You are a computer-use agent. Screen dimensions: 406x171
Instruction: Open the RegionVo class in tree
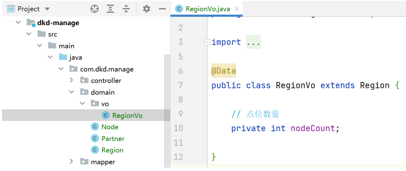pyautogui.click(x=127, y=115)
